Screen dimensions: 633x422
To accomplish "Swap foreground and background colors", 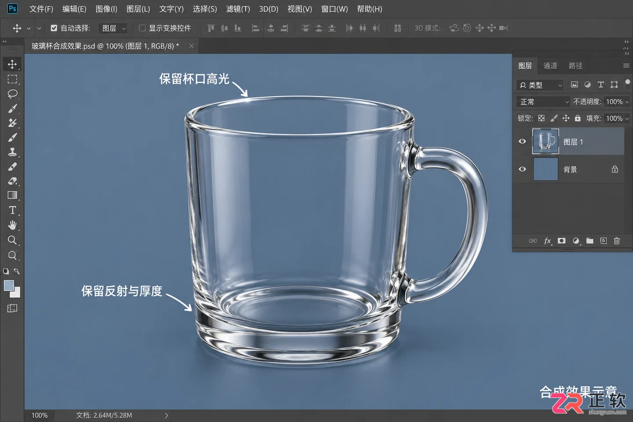I will click(17, 272).
